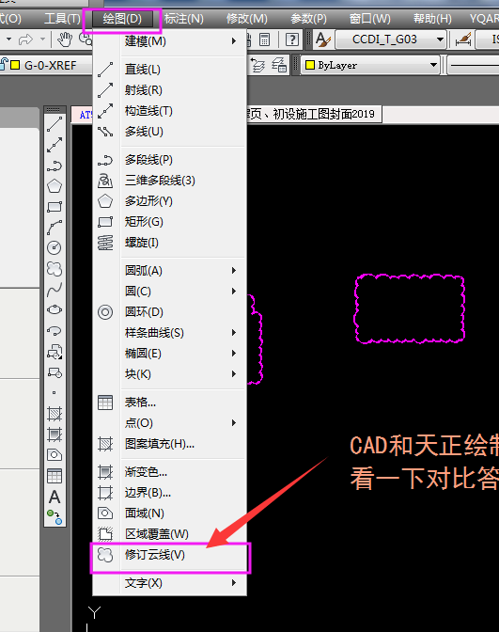Image resolution: width=499 pixels, height=632 pixels.
Task: Select the Construction Line tool in the left toolbar
Action: coord(55,145)
